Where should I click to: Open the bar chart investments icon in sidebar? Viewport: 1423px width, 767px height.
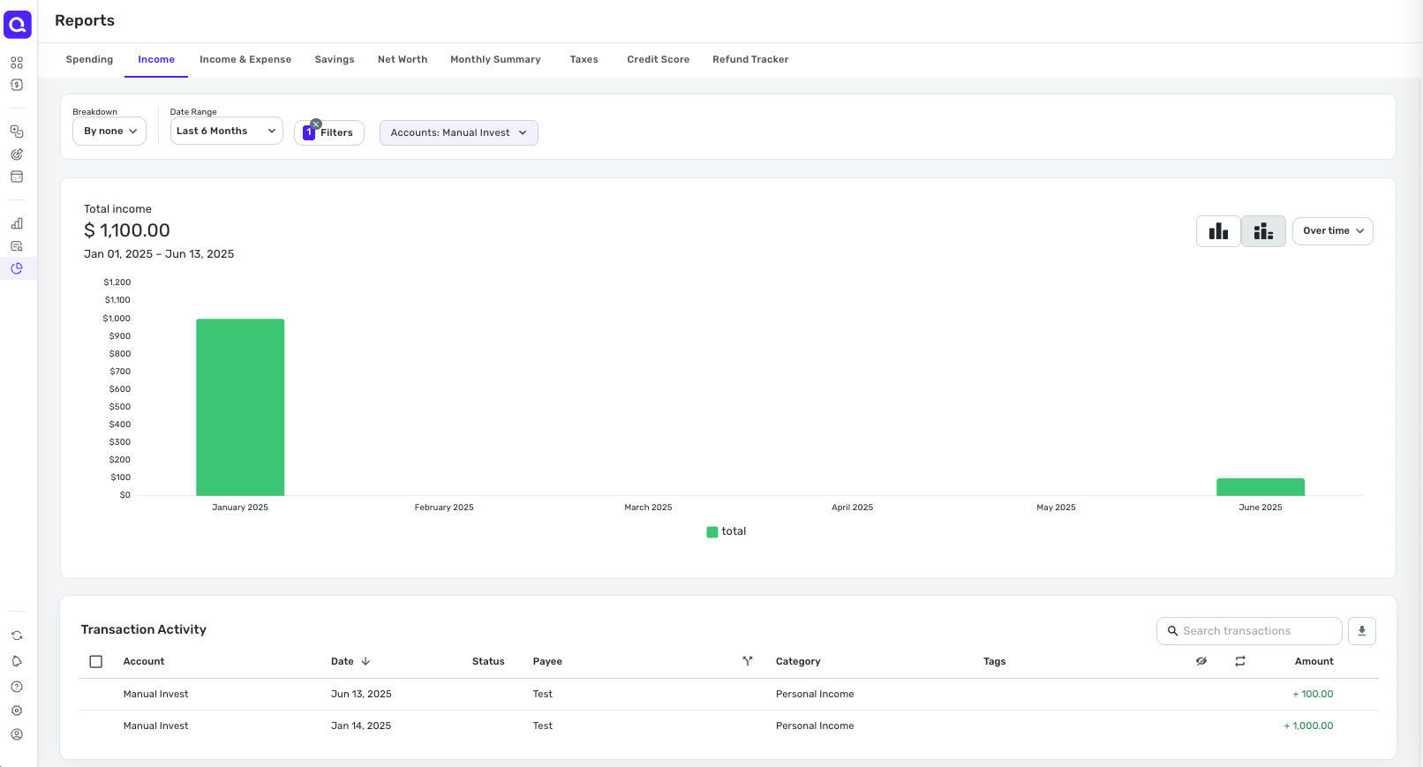(17, 223)
